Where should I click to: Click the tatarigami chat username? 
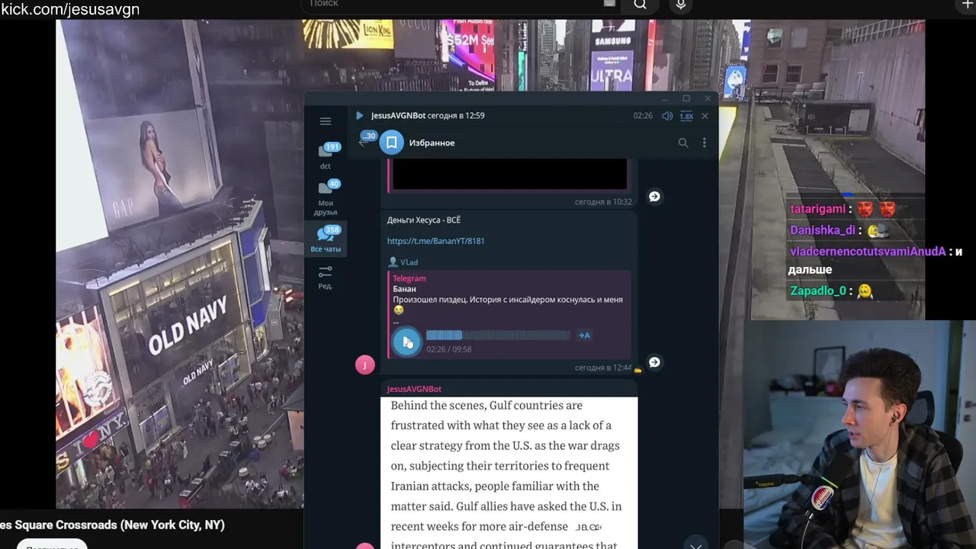click(817, 209)
